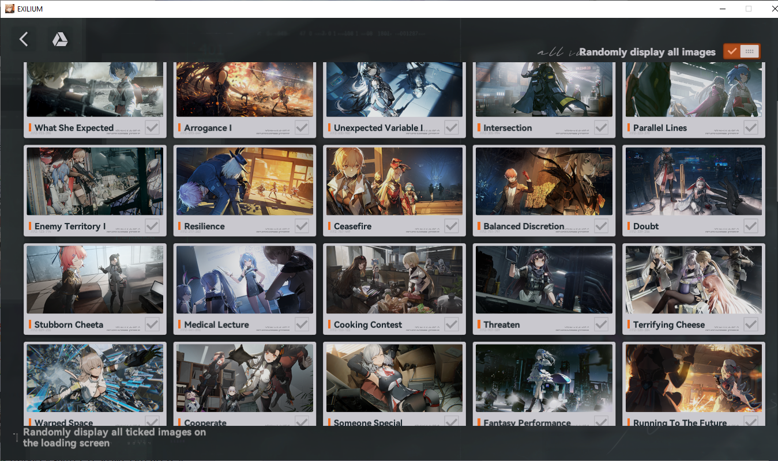Image resolution: width=778 pixels, height=461 pixels.
Task: Tick the Enemy Territory I checkbox
Action: [152, 226]
